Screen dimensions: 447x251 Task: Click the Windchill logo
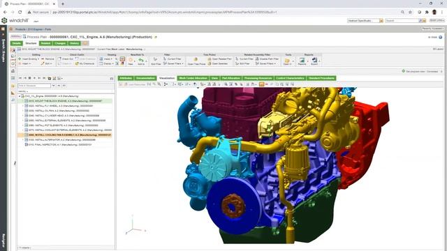[x=15, y=20]
